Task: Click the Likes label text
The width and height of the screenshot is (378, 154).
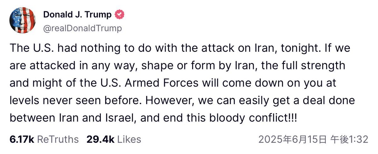Action: pyautogui.click(x=129, y=139)
